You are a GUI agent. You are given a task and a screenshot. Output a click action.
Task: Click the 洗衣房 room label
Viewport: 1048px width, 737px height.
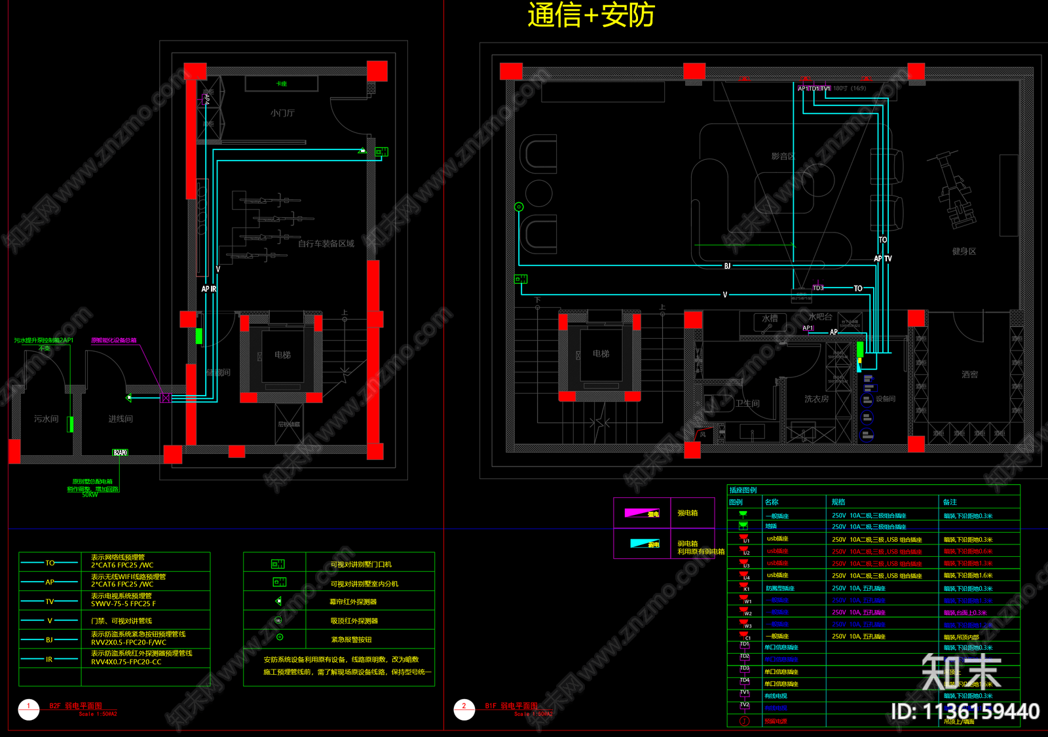coord(816,399)
